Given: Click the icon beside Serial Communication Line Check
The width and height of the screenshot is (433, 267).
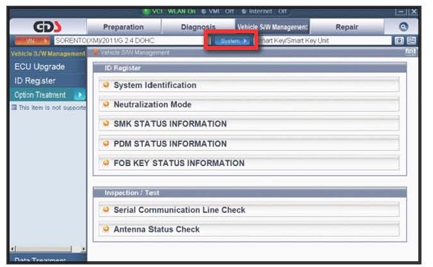Looking at the screenshot, I should tap(106, 210).
